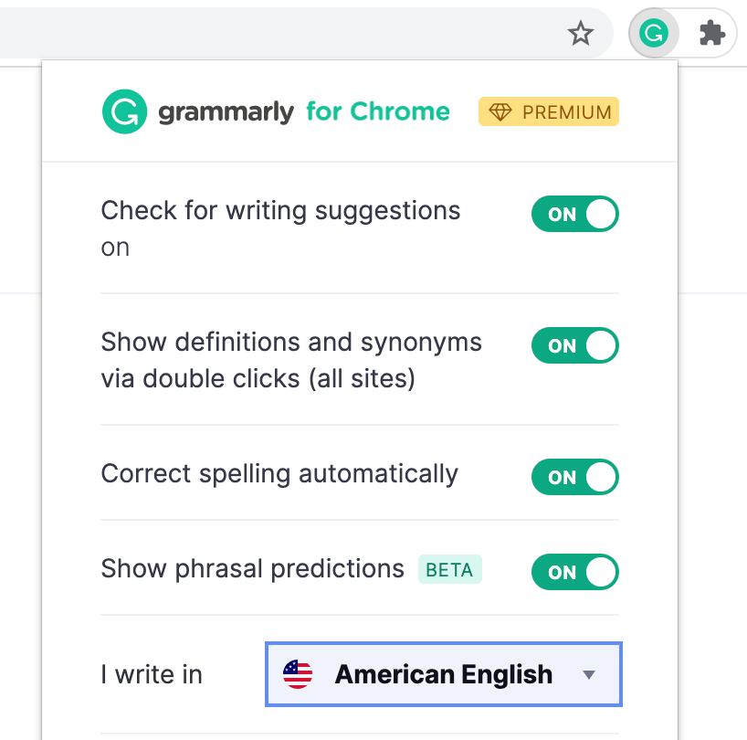Click the bookmark star icon
Image resolution: width=747 pixels, height=740 pixels.
point(581,35)
